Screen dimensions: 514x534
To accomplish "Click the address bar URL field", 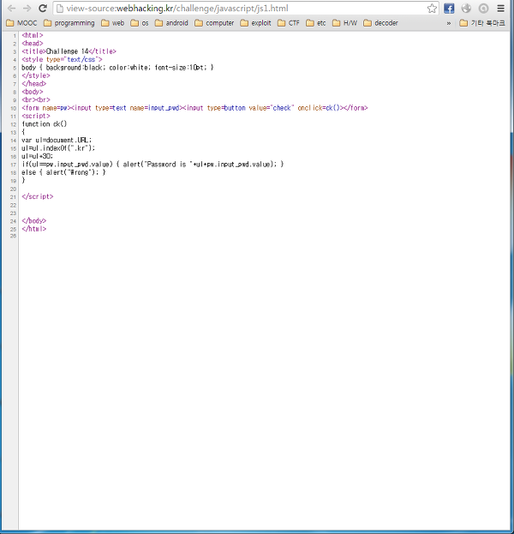I will pyautogui.click(x=245, y=9).
